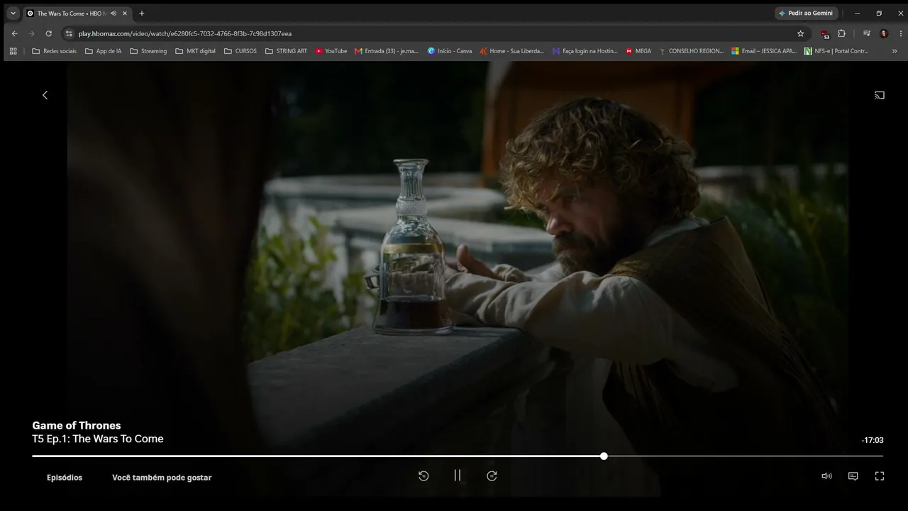908x511 pixels.
Task: Click the -17:03 remaining time label
Action: pos(873,440)
